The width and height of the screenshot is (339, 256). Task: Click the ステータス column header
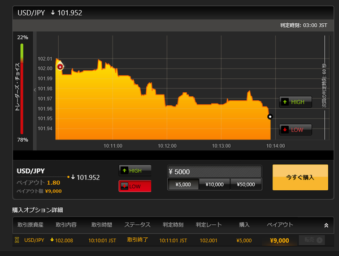click(x=137, y=225)
